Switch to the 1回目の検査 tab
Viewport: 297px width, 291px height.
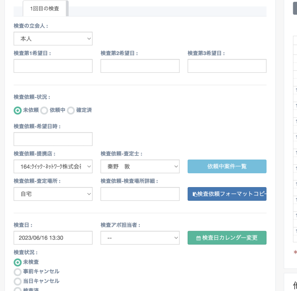click(x=45, y=8)
